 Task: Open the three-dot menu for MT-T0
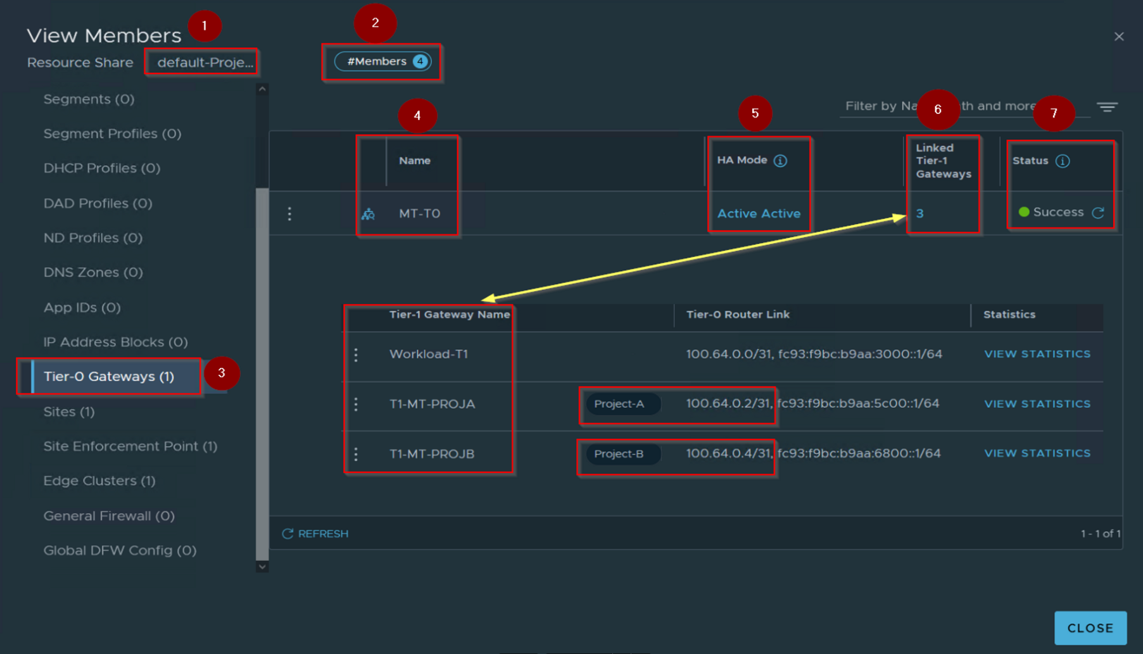pyautogui.click(x=289, y=214)
